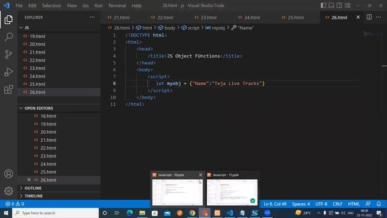The width and height of the screenshot is (387, 218).
Task: Open Customize Layout control
Action: [348, 5]
